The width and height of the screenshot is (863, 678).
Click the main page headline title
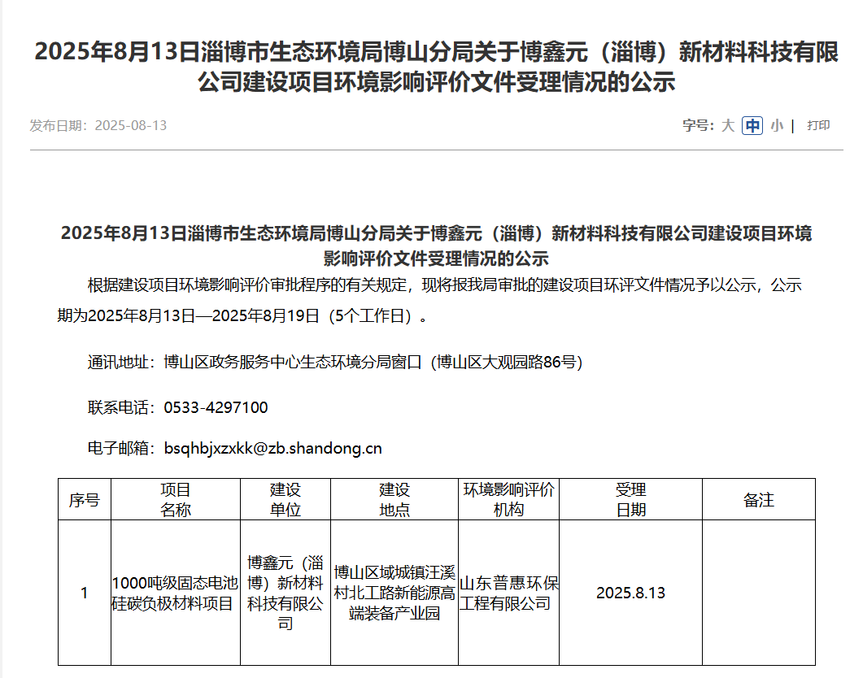coord(437,67)
